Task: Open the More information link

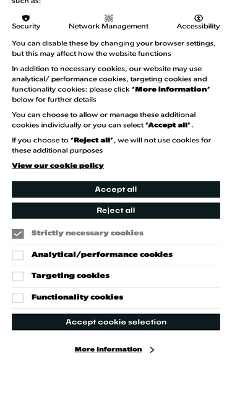Action: pyautogui.click(x=108, y=349)
